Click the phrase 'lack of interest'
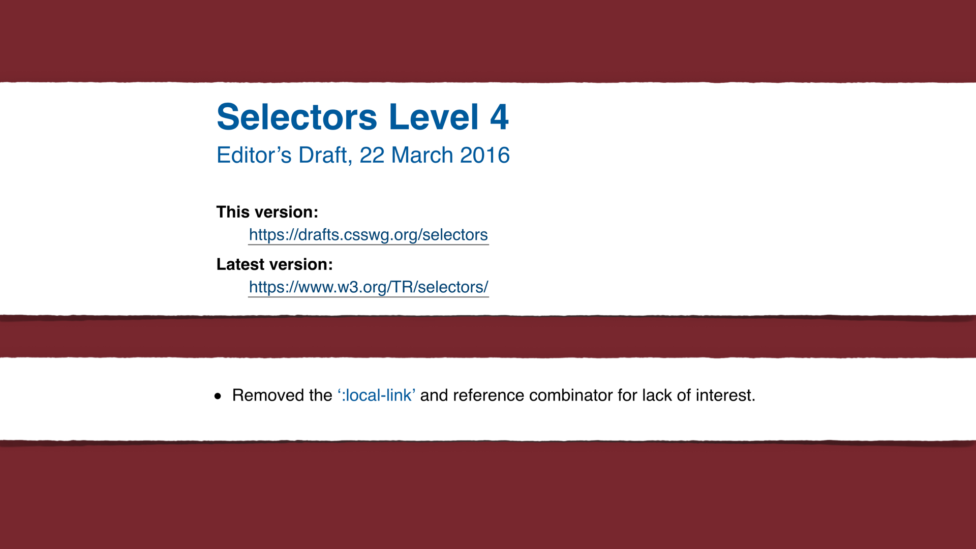The height and width of the screenshot is (549, 976). (x=696, y=395)
